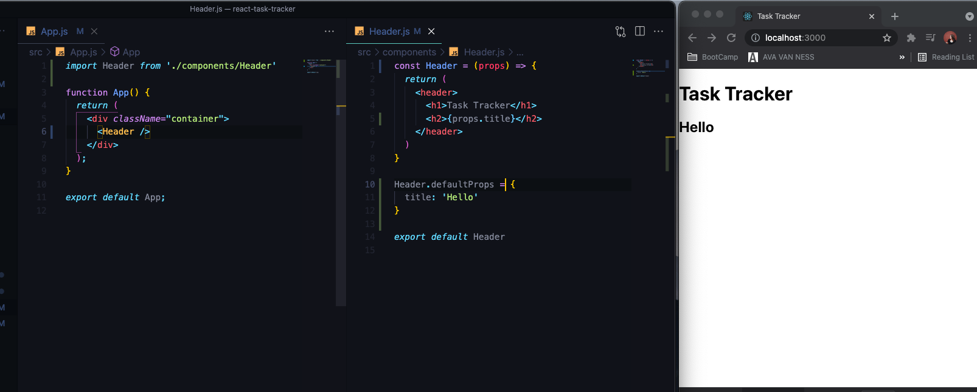977x392 pixels.
Task: Open Chrome three-dot menu
Action: 970,38
